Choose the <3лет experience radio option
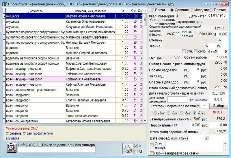This screenshot has height=158, width=231. (x=155, y=113)
